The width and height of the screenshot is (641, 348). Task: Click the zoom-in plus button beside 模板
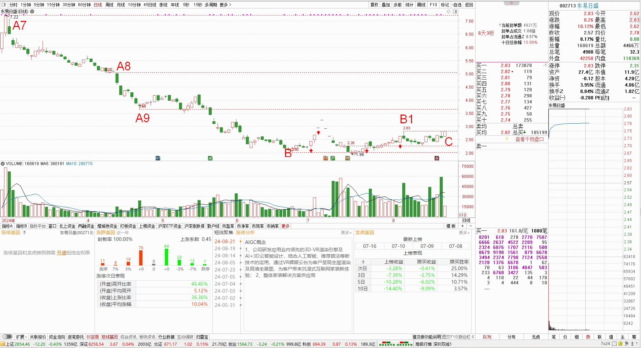point(463,226)
